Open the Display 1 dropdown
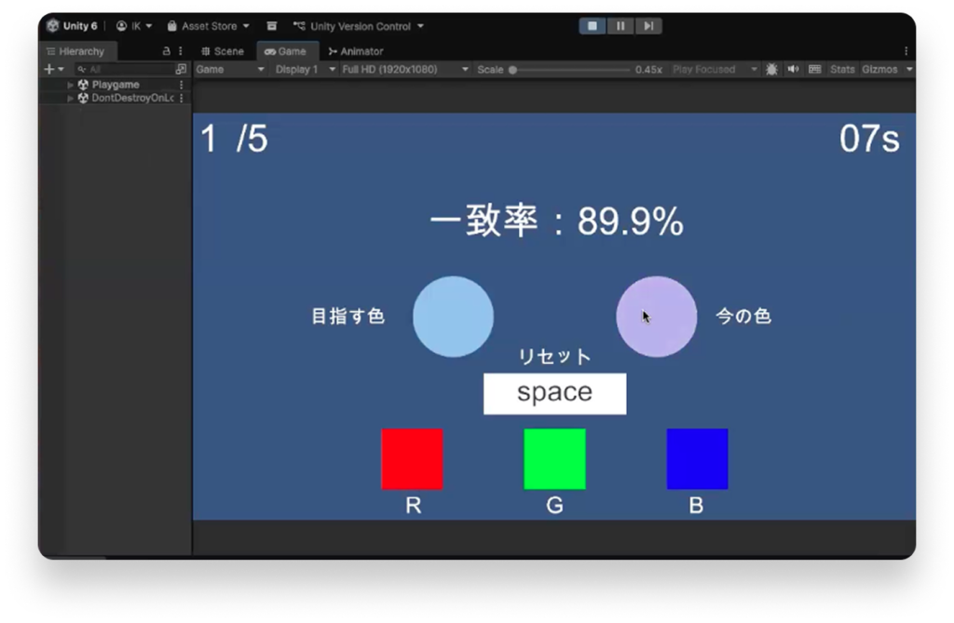954x623 pixels. pyautogui.click(x=301, y=70)
